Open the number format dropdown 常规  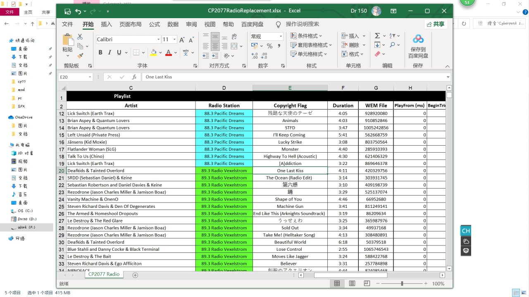(281, 37)
